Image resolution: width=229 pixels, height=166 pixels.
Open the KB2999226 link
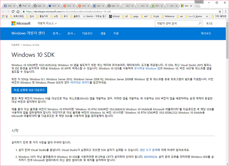tap(150, 157)
